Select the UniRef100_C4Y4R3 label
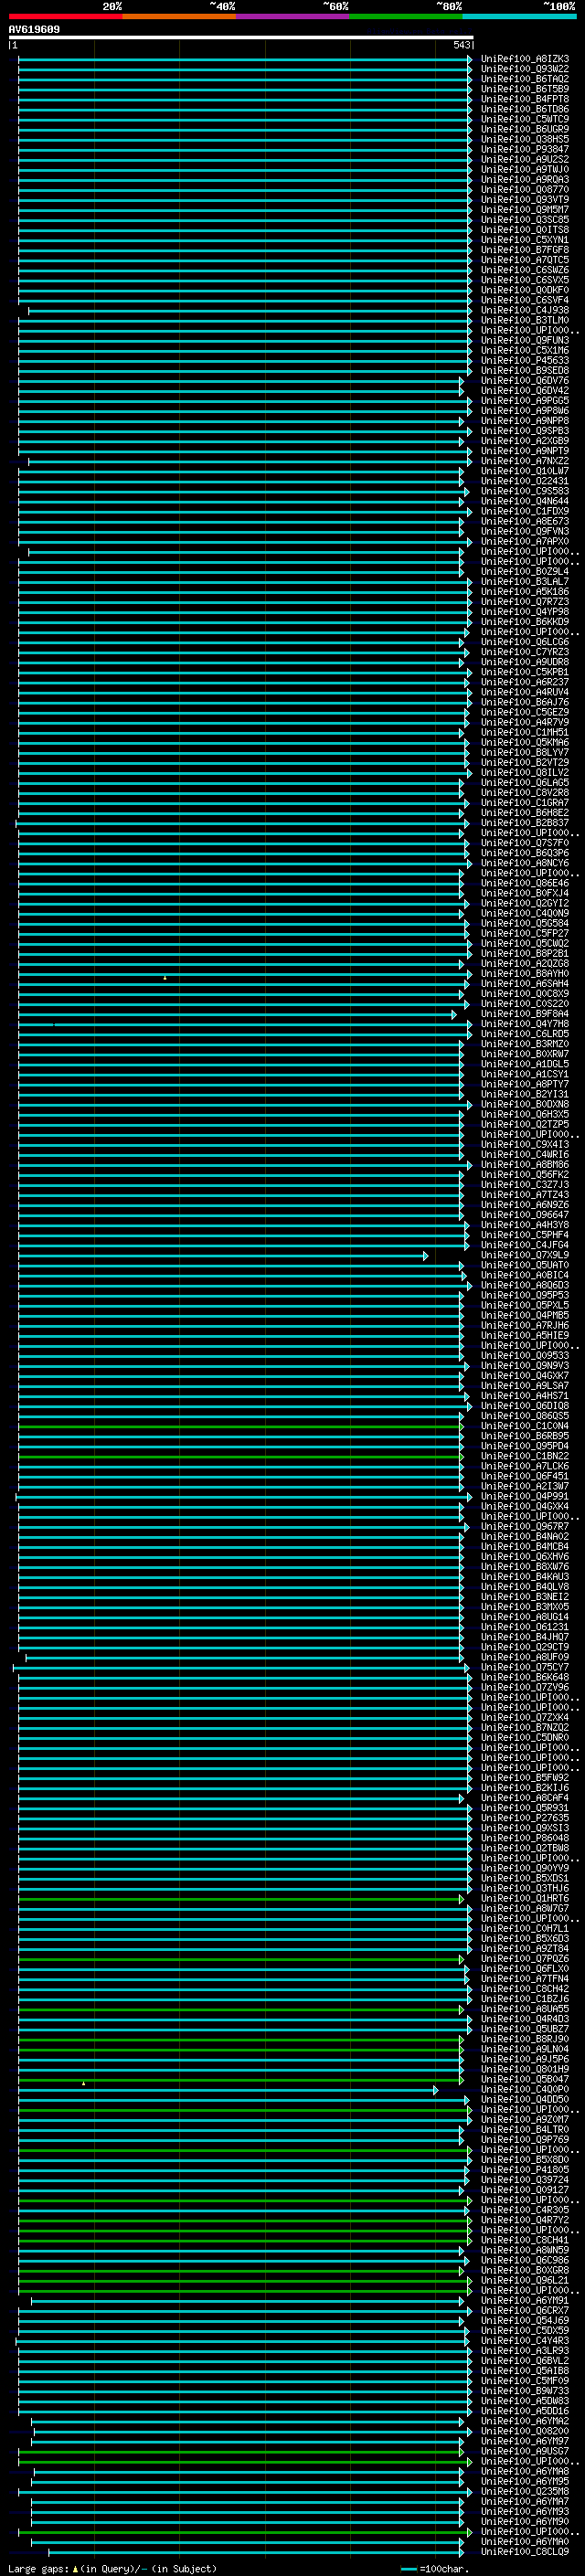This screenshot has width=585, height=2576. [x=525, y=2340]
